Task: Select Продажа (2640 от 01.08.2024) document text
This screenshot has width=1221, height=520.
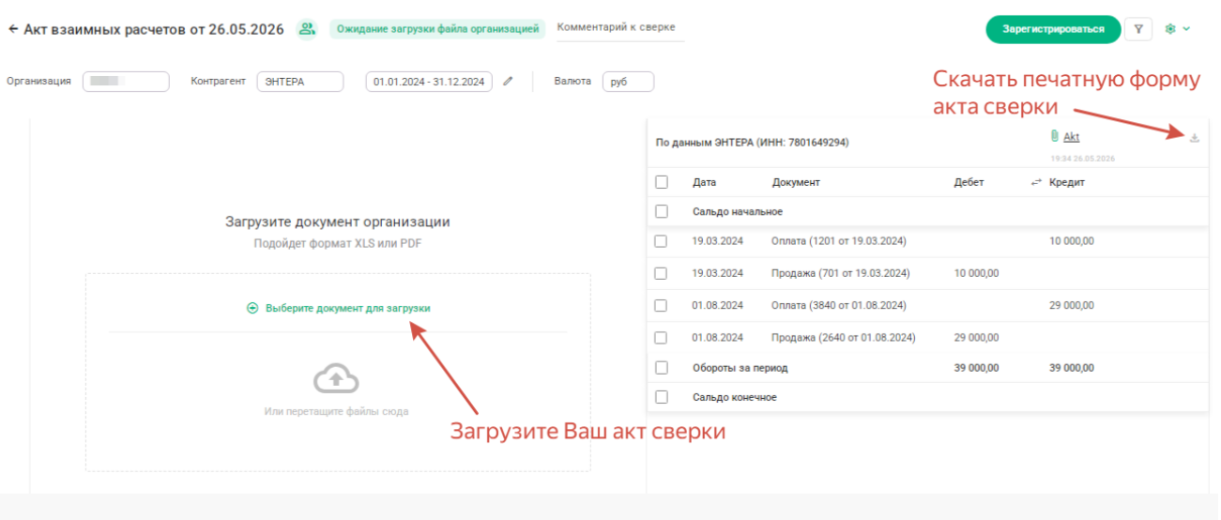Action: pos(843,337)
